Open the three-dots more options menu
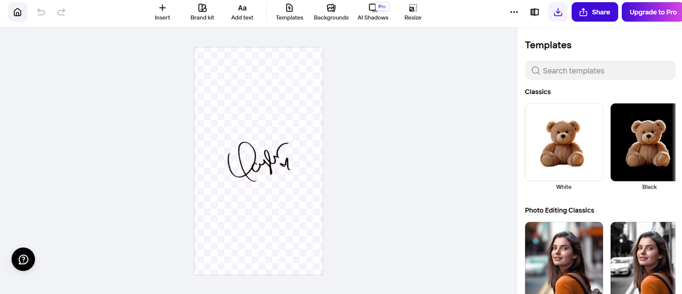This screenshot has width=682, height=294. pos(514,12)
